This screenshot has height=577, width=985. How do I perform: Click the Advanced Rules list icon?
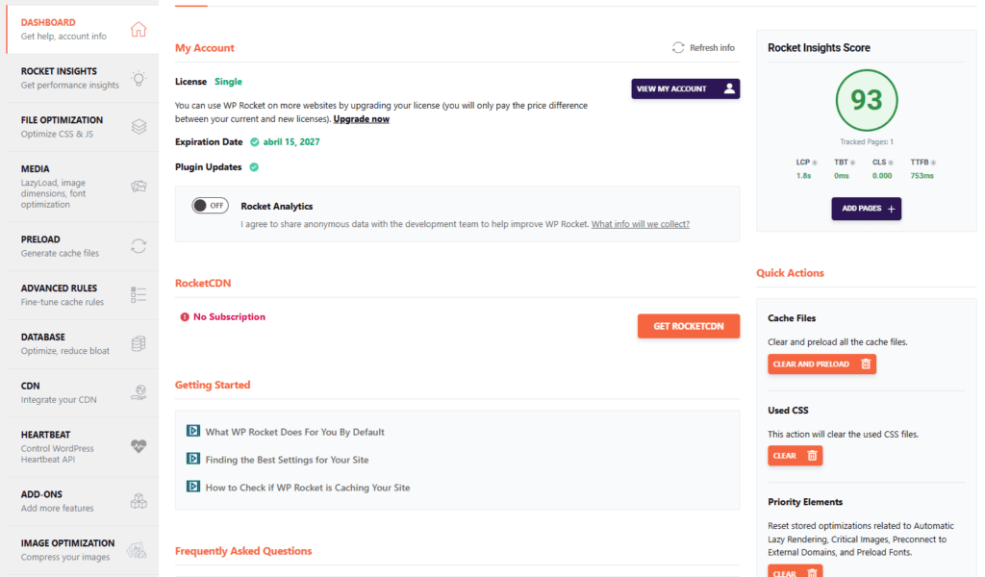[x=139, y=295]
